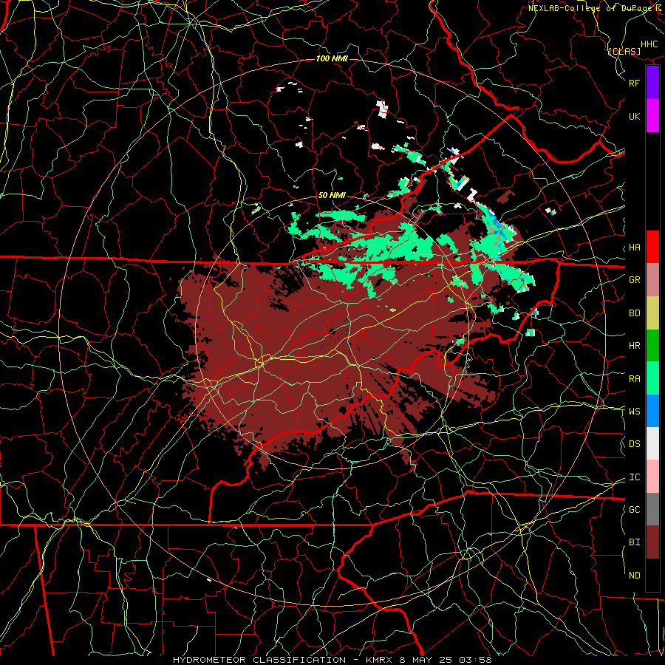The height and width of the screenshot is (665, 665).
Task: Click the DS white legend swatch
Action: pyautogui.click(x=652, y=443)
